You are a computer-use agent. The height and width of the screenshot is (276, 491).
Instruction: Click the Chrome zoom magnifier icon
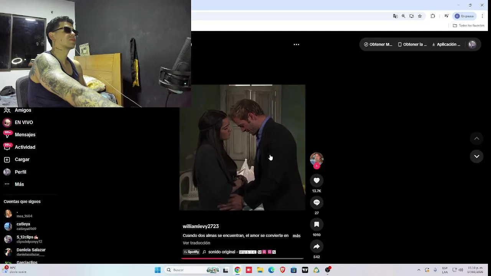(x=403, y=16)
